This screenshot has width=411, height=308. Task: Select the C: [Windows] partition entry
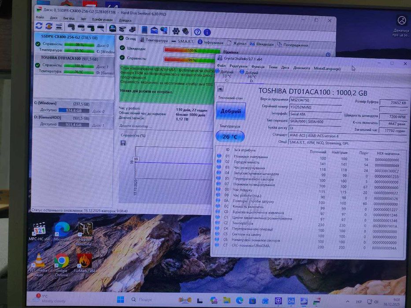(74, 107)
